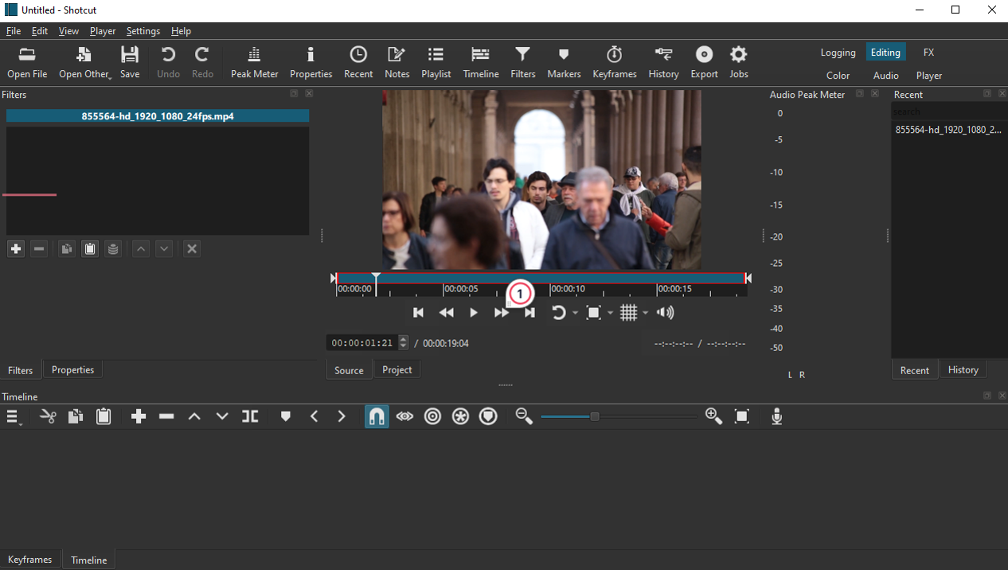This screenshot has height=570, width=1008.
Task: Select the Split at Playhead tool
Action: 250,416
